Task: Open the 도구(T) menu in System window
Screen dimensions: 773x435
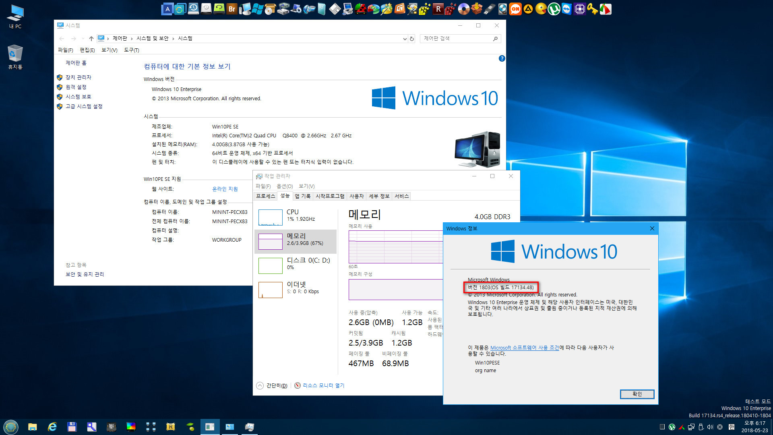Action: point(132,50)
